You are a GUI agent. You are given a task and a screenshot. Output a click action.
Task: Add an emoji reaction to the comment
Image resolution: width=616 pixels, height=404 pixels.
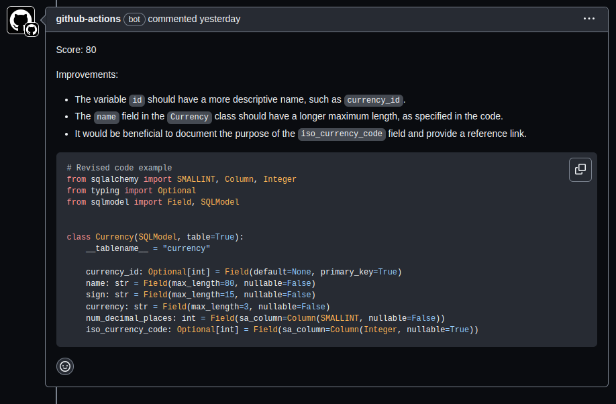click(x=65, y=366)
